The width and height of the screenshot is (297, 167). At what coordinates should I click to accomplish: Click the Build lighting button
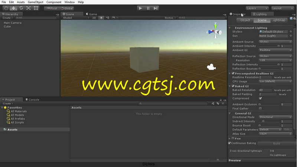coord(276,144)
